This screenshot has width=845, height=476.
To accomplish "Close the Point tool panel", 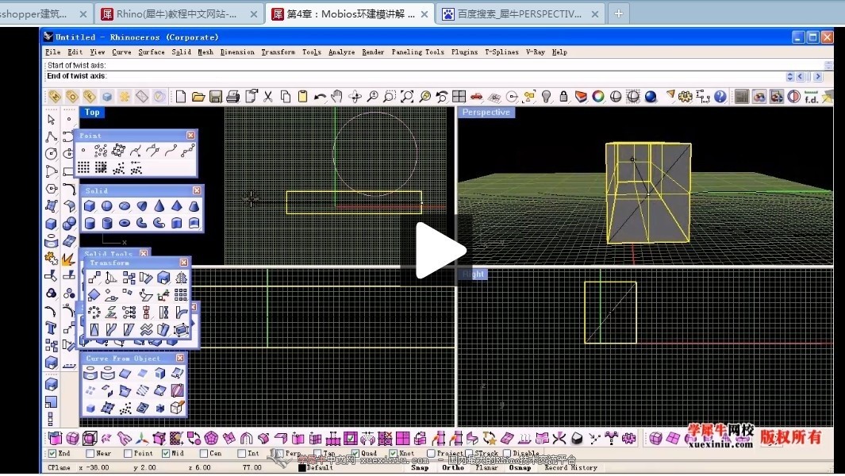I will 190,136.
